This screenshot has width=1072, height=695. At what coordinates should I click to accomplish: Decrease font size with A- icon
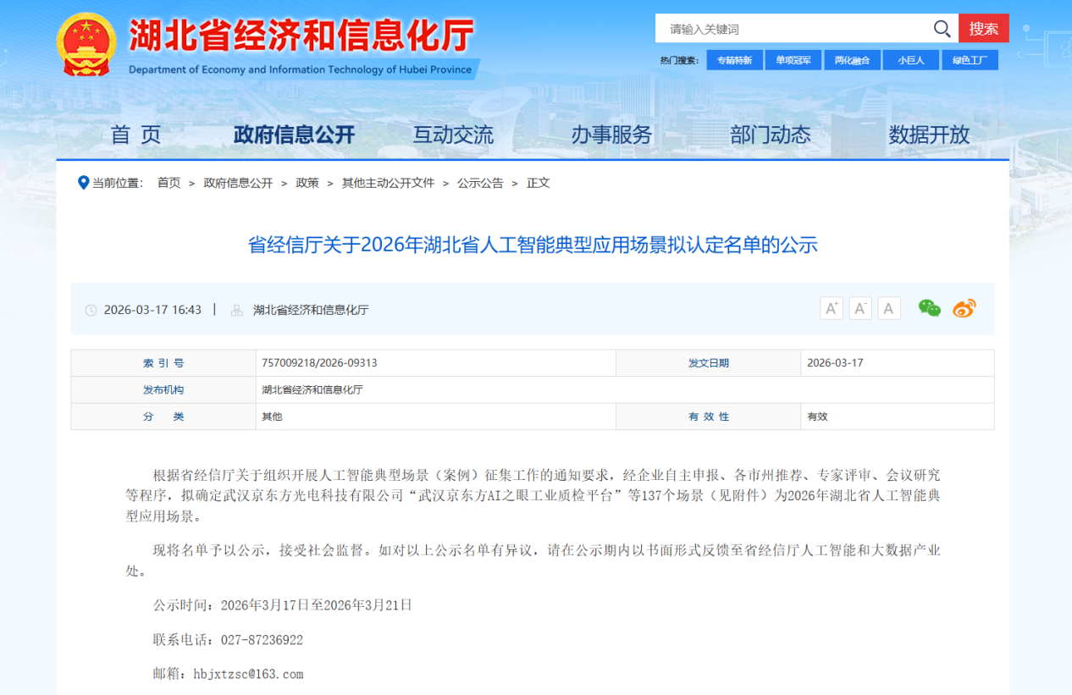860,308
